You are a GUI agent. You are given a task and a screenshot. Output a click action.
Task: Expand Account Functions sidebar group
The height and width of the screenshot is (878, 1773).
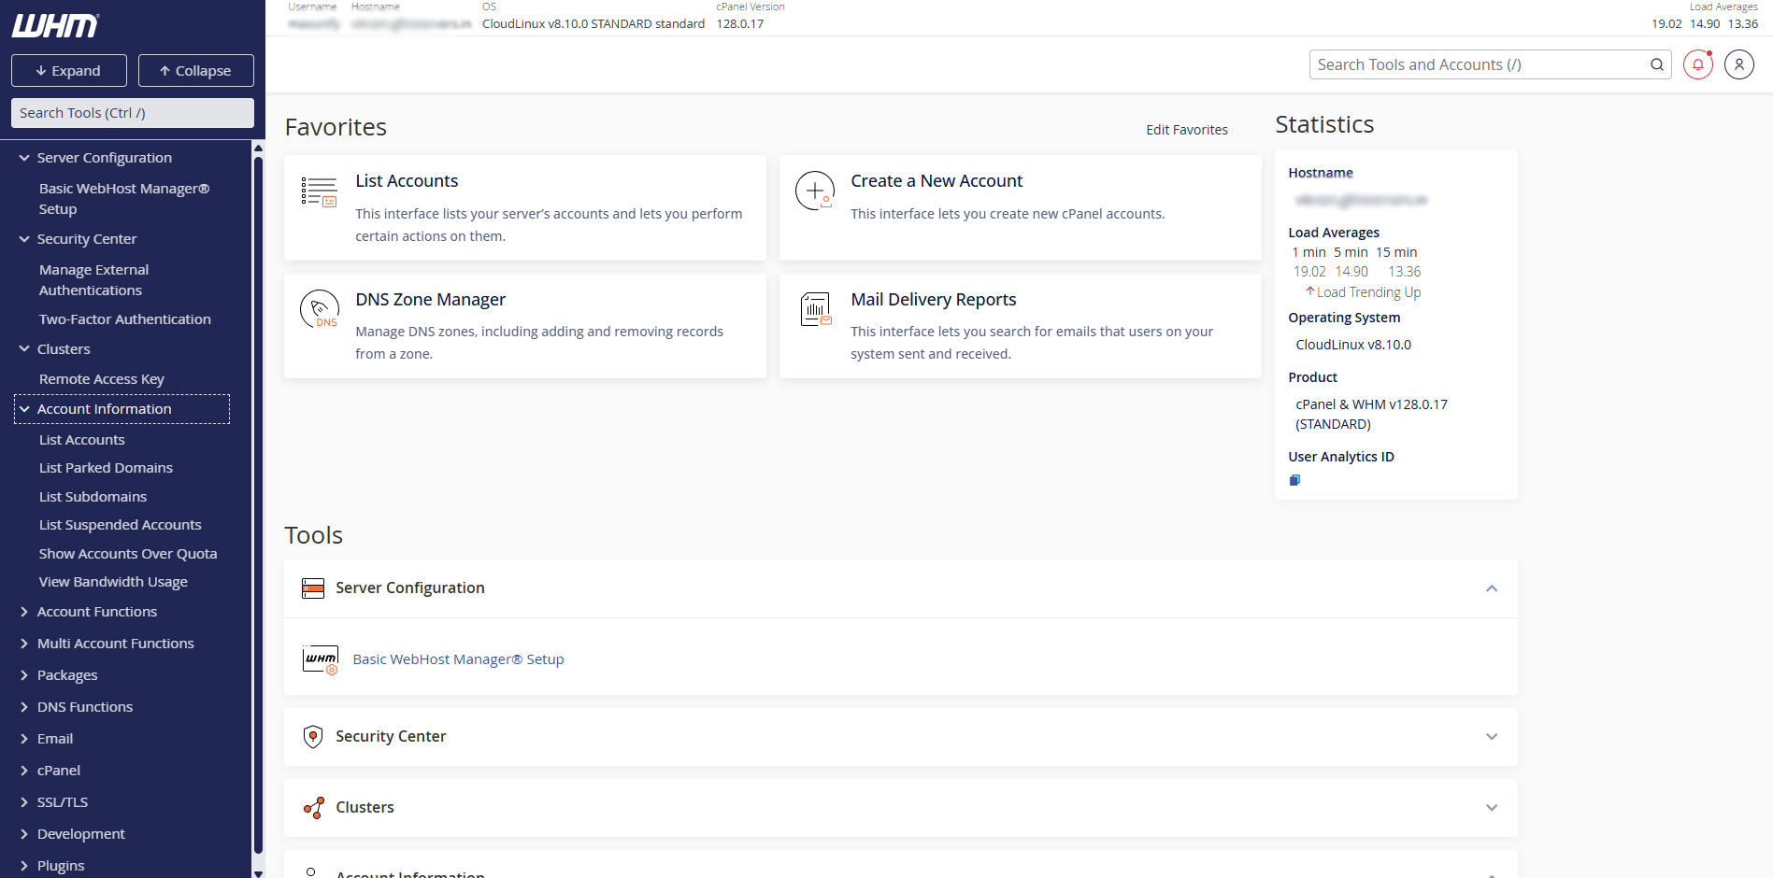coord(24,612)
